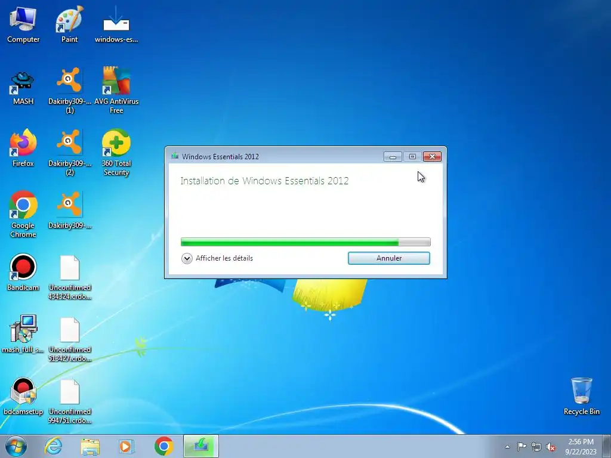The image size is (611, 458).
Task: Select the windows-es... installer icon on desktop
Action: [116, 24]
